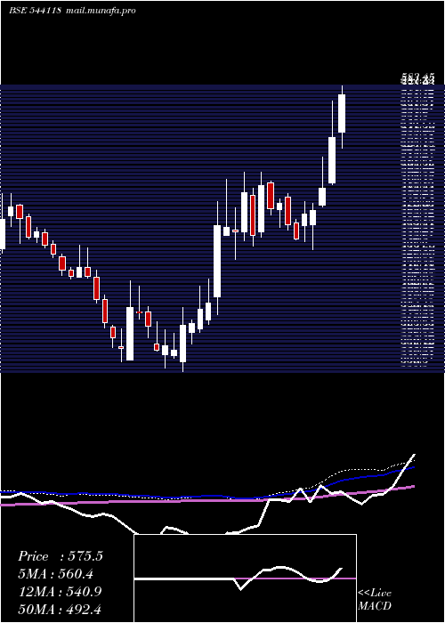
Task: Select the 50MA : 492.4 reading
Action: click(61, 610)
